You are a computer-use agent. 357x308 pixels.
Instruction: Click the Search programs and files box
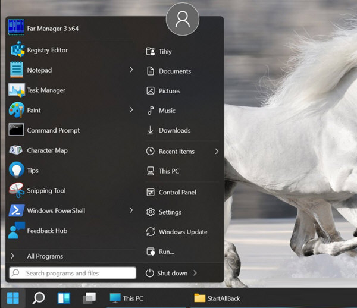(73, 273)
